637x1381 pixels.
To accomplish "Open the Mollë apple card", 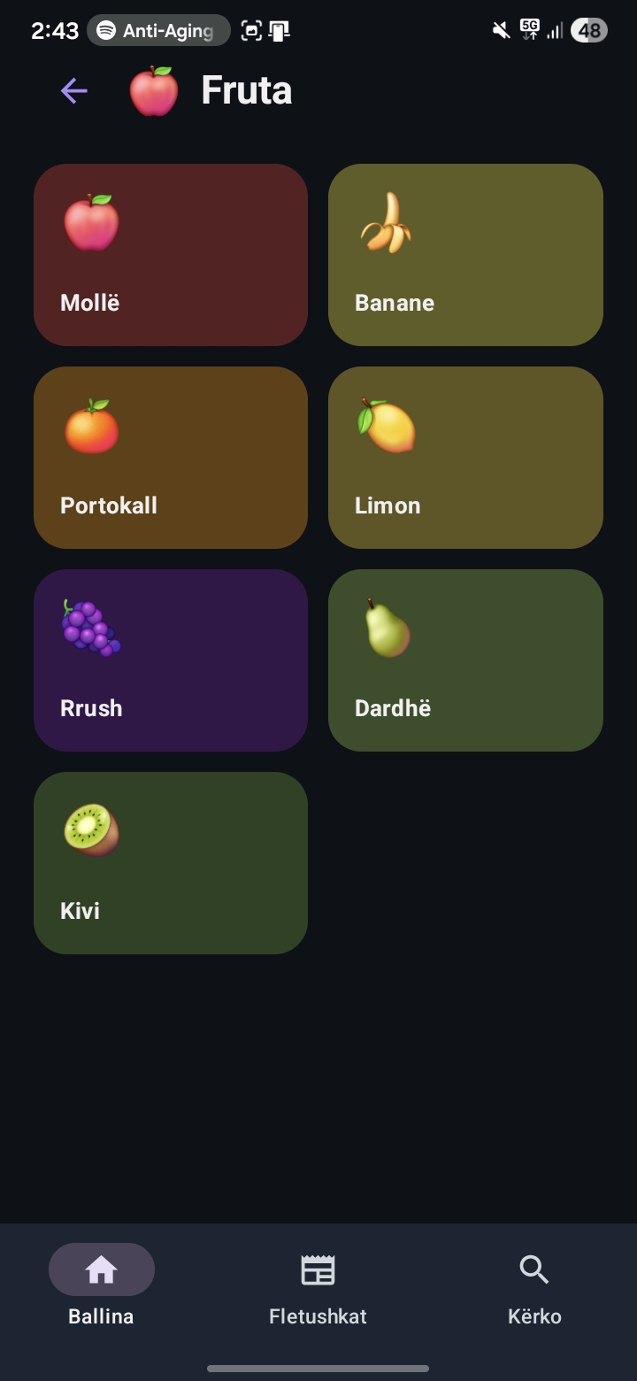I will click(x=171, y=255).
